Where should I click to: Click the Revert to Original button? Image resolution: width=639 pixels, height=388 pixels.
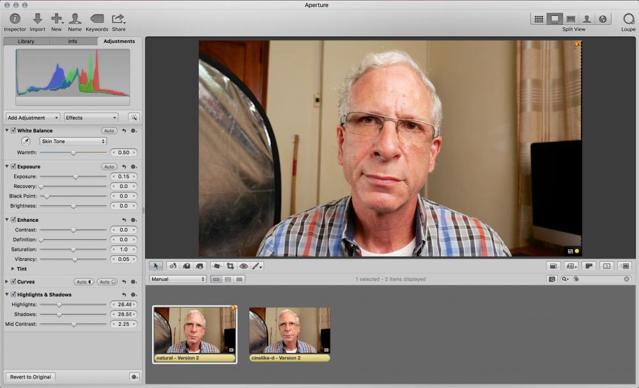click(x=30, y=376)
